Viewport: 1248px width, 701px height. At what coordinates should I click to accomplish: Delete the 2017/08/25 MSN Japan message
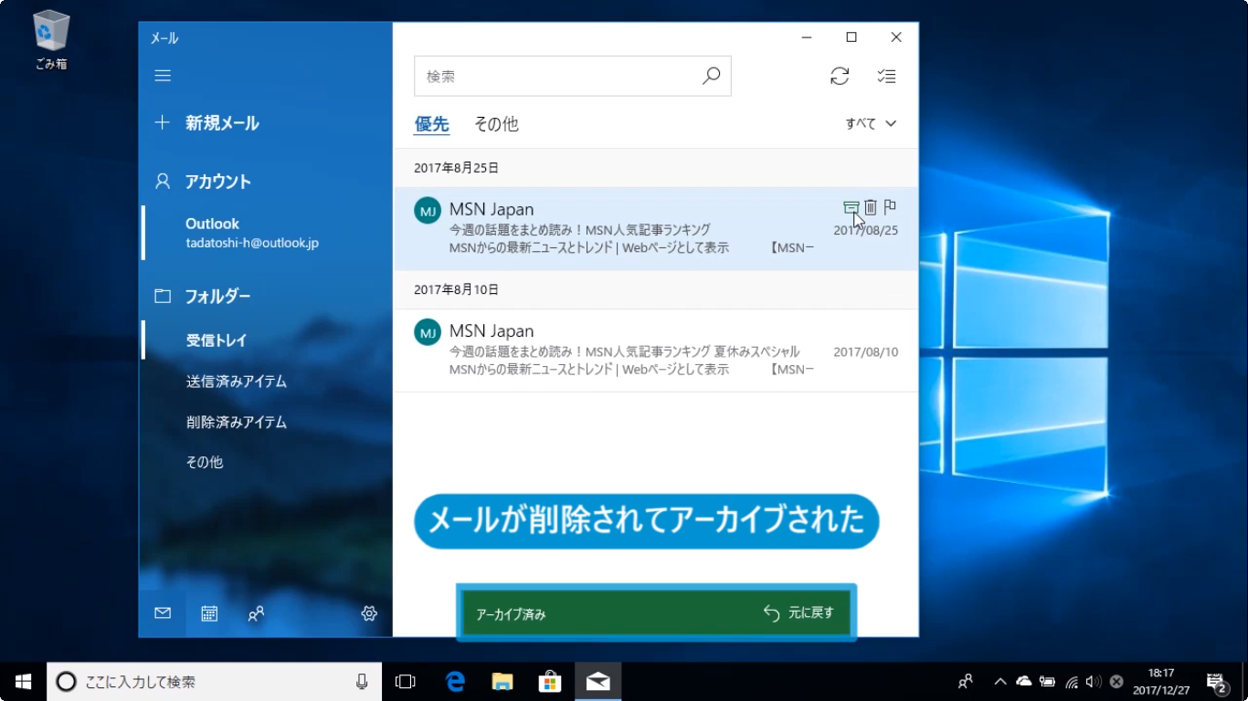pyautogui.click(x=871, y=208)
